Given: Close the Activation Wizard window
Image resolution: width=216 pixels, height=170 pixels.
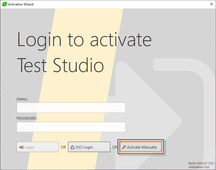Looking at the screenshot, I should pyautogui.click(x=212, y=4).
